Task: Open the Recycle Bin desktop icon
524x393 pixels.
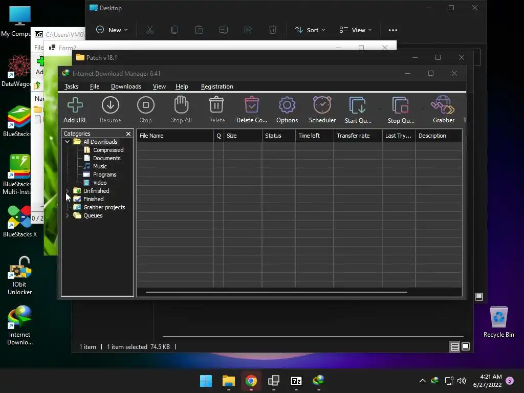Action: (498, 322)
